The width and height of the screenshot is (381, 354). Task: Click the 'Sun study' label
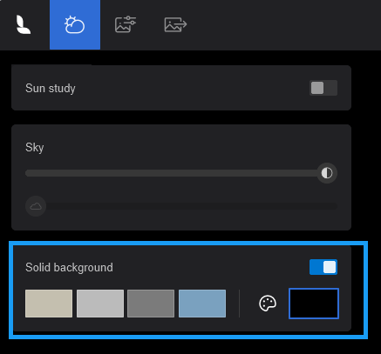pyautogui.click(x=51, y=89)
